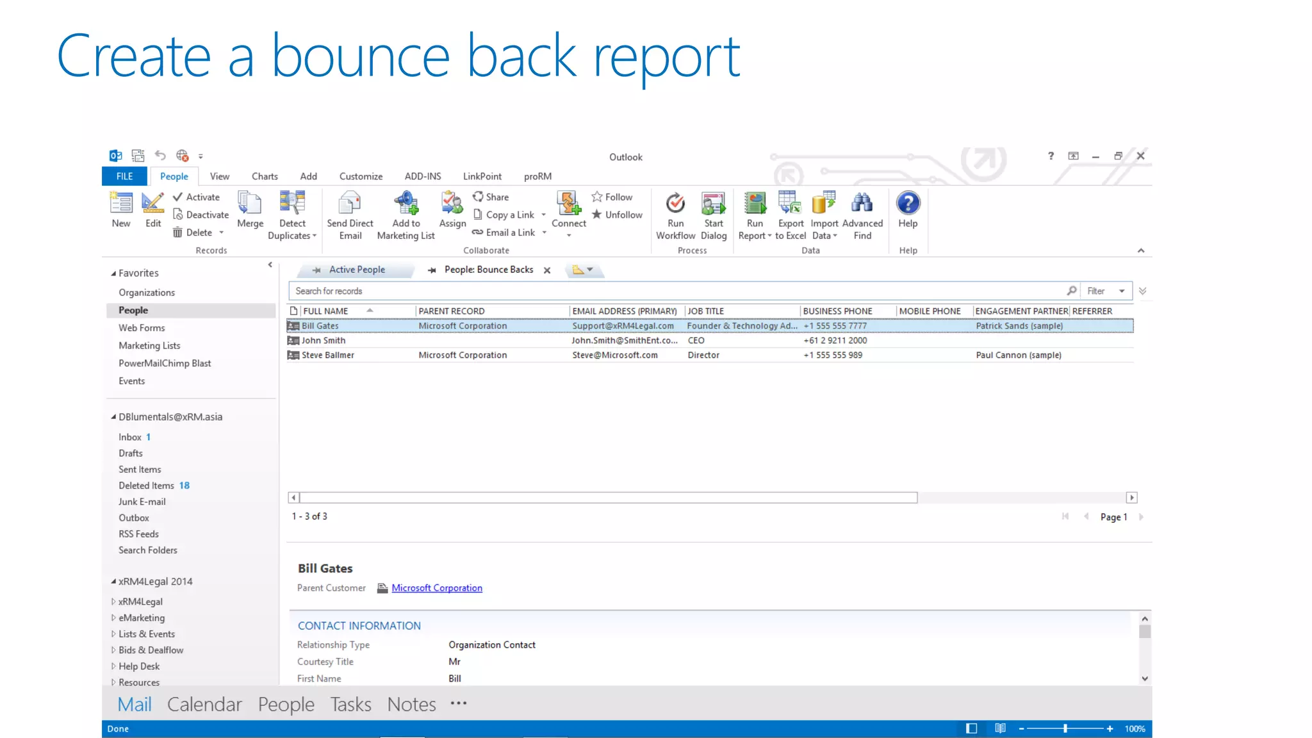Click the Help question mark icon

point(908,202)
